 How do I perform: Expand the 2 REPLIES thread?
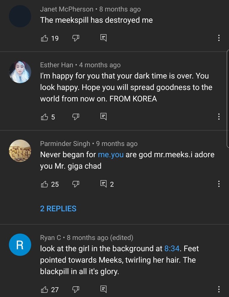[58, 209]
